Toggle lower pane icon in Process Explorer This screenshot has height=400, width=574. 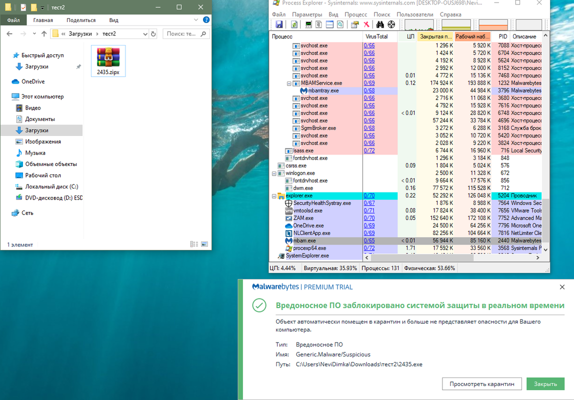(329, 24)
